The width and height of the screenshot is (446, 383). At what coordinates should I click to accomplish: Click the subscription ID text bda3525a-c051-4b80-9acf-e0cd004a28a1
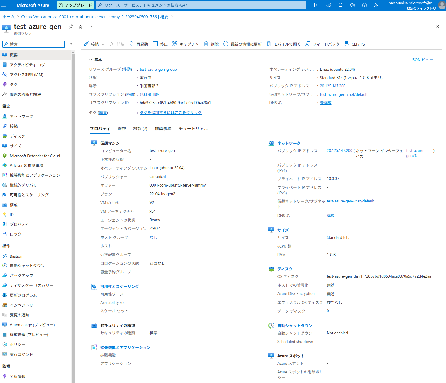tap(175, 103)
